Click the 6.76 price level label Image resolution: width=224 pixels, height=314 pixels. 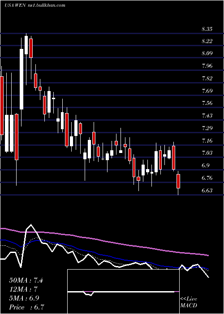tap(207, 178)
